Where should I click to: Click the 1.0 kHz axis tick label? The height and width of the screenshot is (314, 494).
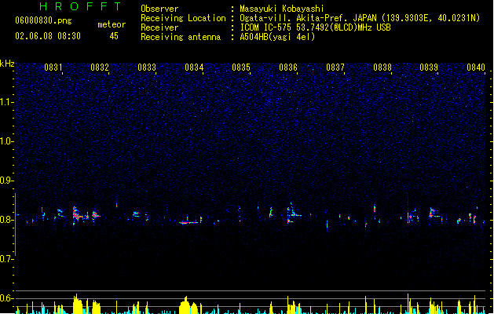click(x=6, y=141)
